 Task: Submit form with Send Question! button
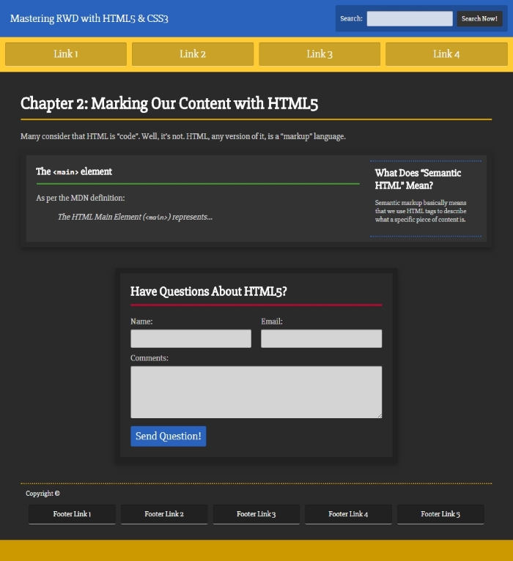(169, 436)
